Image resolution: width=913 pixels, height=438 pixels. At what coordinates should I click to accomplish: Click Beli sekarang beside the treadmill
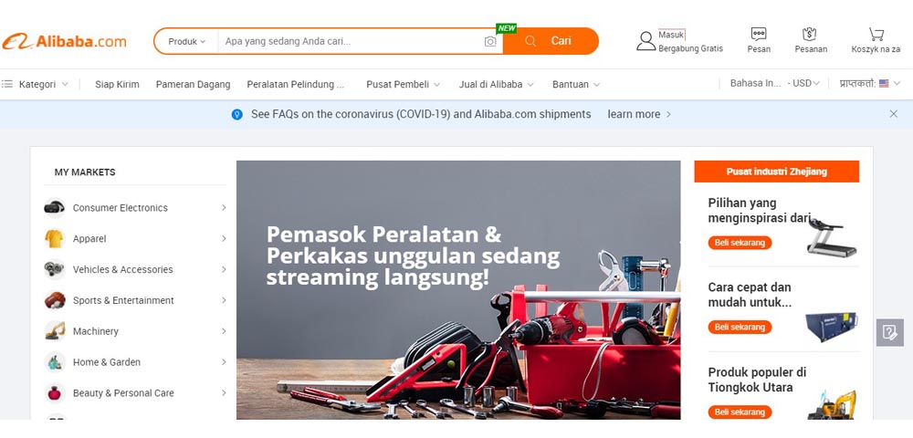[x=740, y=243]
